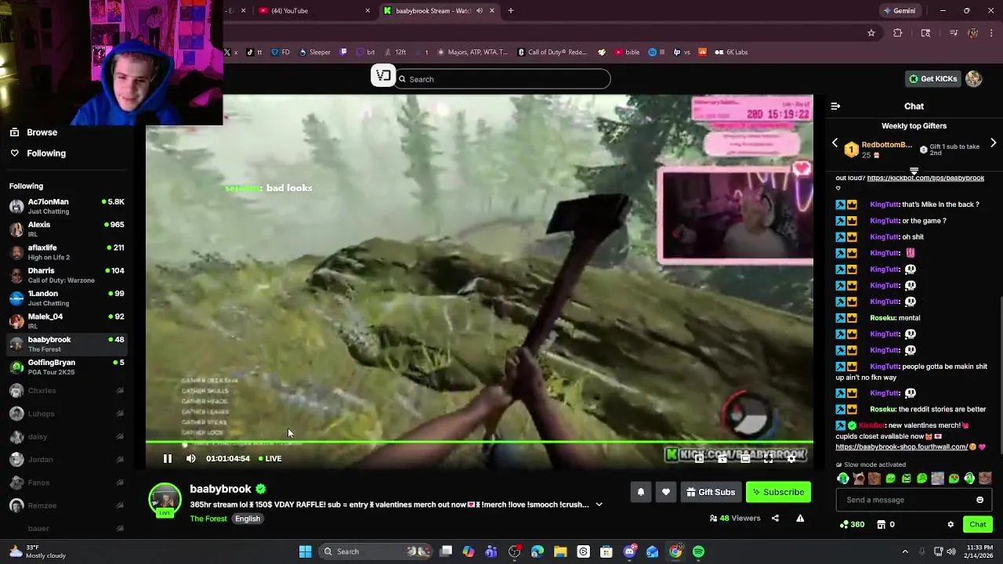Open Ac7ionMan channel in sidebar
Viewport: 1003px width, 564px height.
click(67, 207)
